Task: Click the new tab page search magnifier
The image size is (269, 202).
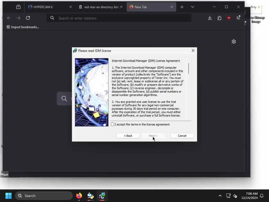Action: [x=64, y=99]
